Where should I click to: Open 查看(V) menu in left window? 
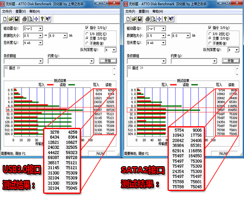[21, 11]
